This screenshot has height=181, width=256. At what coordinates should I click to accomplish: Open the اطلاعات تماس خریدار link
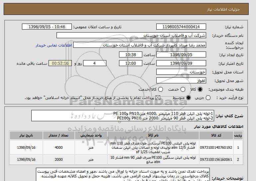(x=54, y=45)
